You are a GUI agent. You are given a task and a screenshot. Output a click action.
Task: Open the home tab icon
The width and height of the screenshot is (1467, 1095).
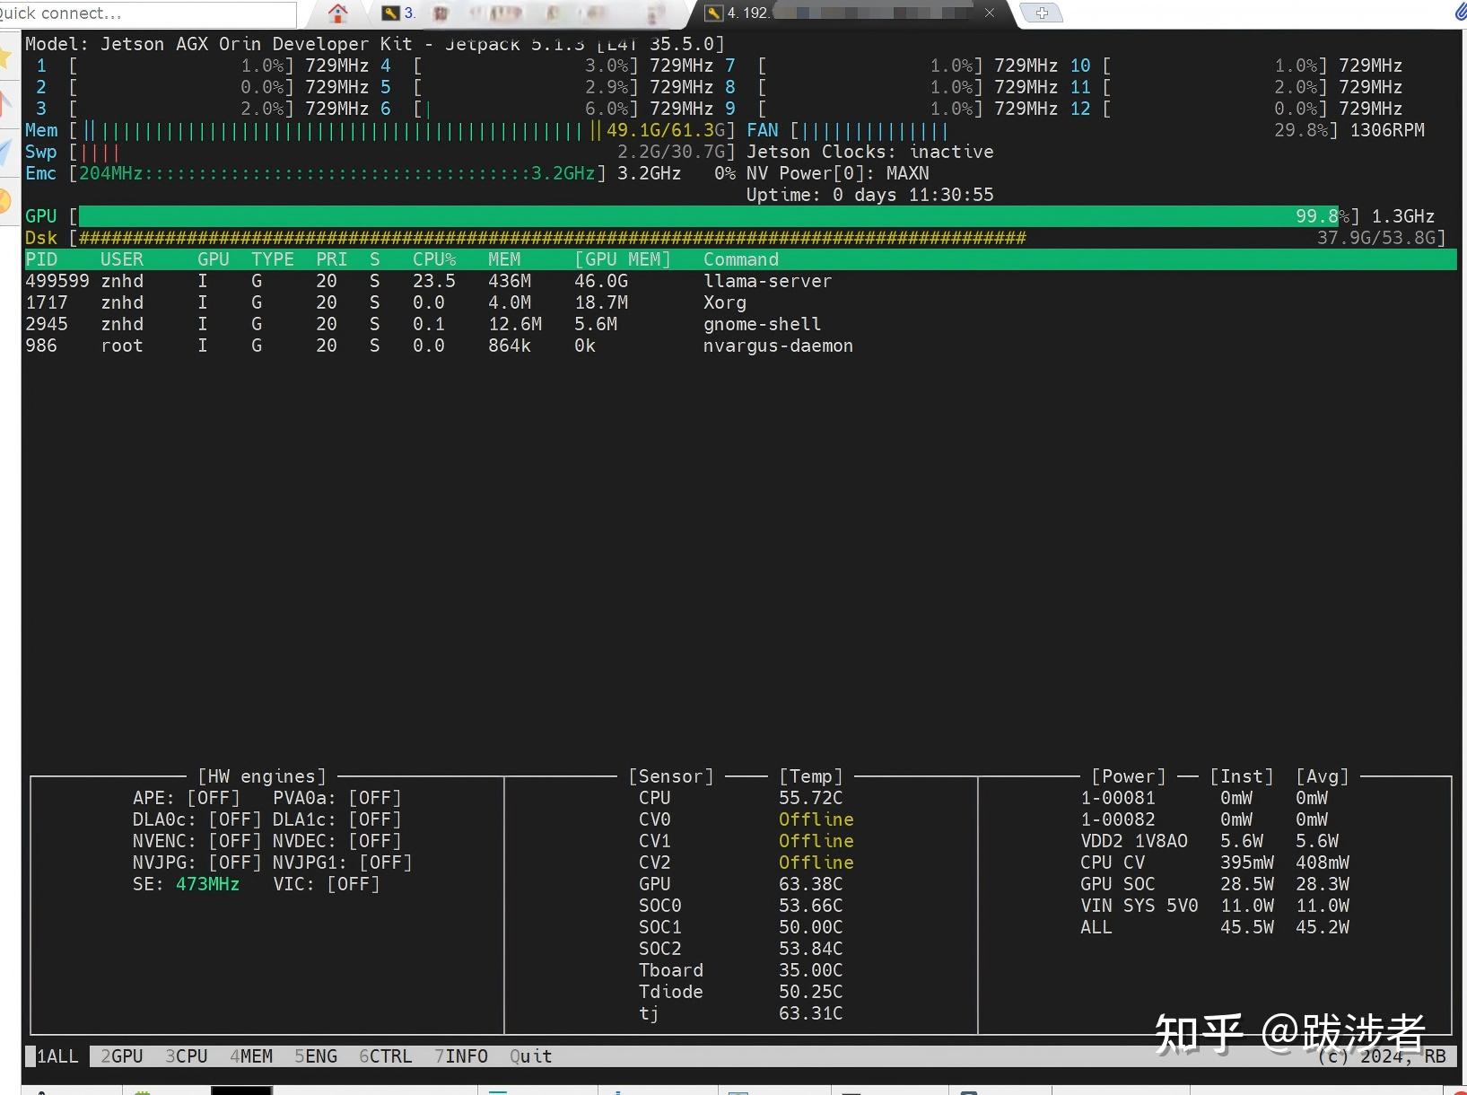pyautogui.click(x=338, y=13)
